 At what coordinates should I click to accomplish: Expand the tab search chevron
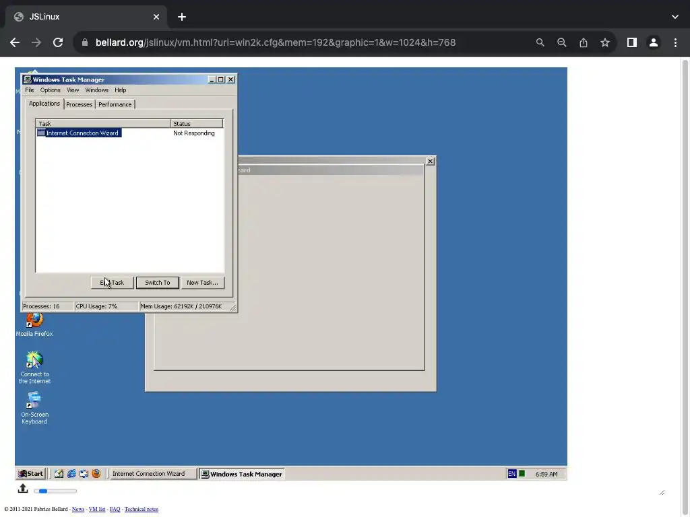[675, 17]
